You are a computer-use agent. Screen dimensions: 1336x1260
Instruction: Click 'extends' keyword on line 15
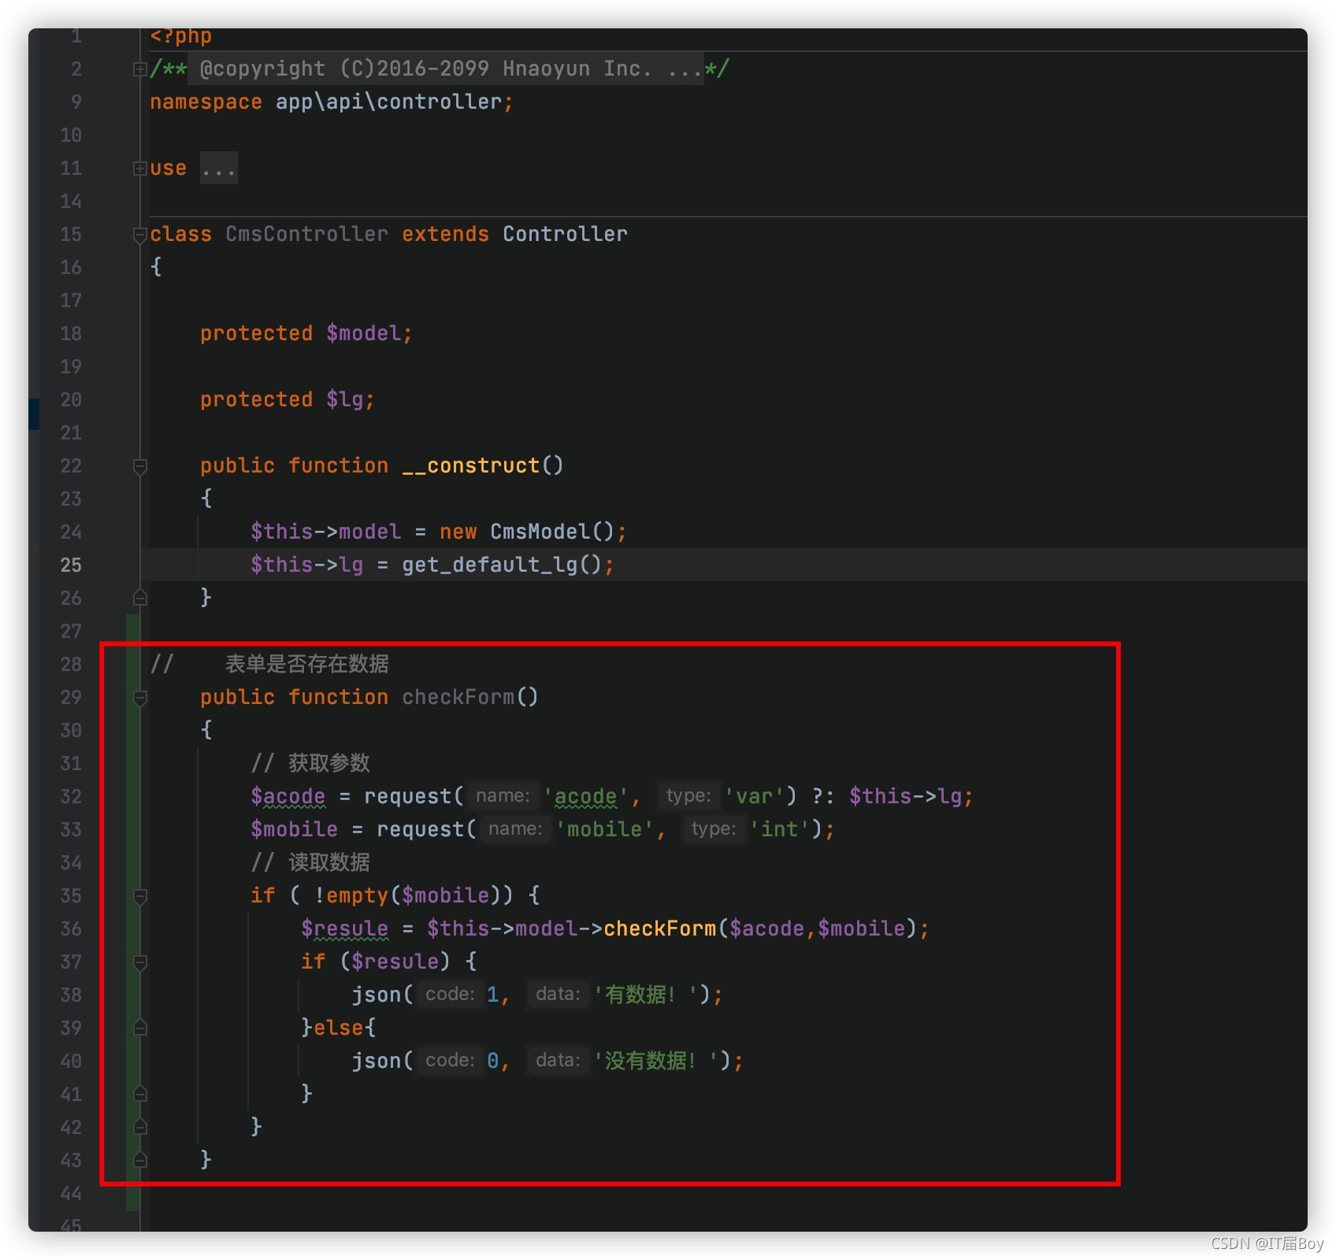[x=445, y=235]
